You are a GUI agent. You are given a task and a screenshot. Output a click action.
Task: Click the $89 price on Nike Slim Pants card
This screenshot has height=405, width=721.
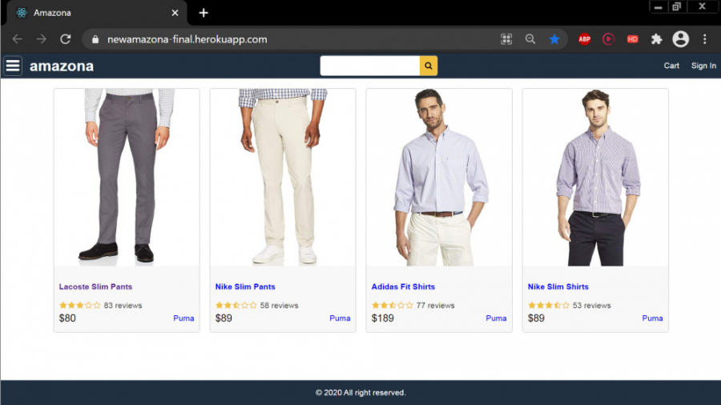tap(224, 319)
